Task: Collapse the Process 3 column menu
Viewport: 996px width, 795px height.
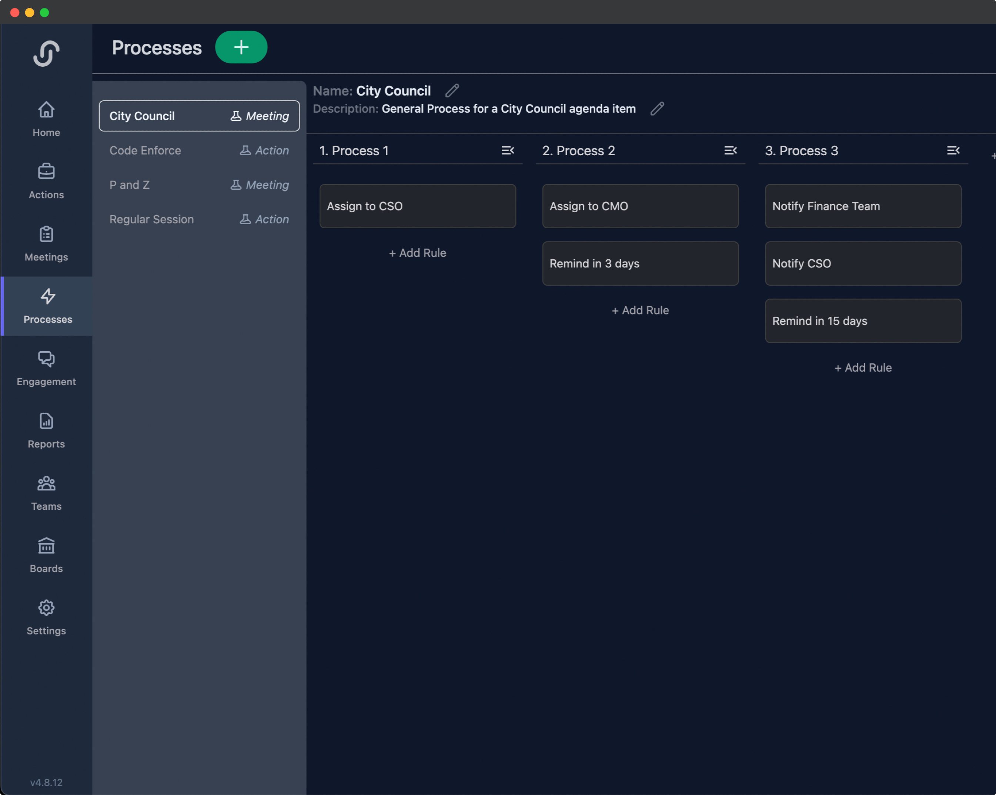Action: [953, 150]
